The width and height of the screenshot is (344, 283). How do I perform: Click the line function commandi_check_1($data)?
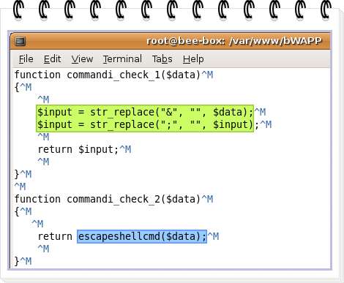click(x=108, y=75)
